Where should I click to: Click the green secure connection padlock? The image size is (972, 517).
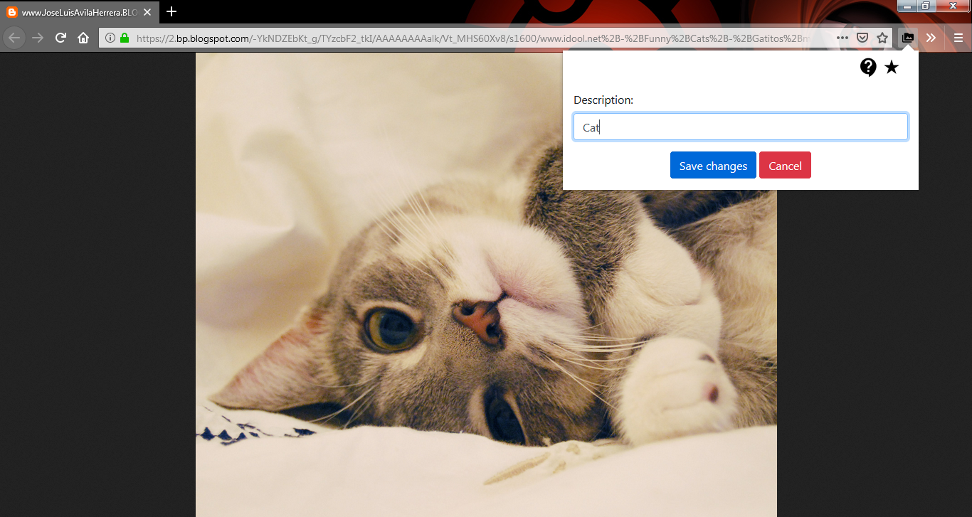125,38
